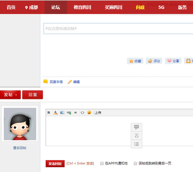Viewport: 193px width, 172px height.
Task: Insert an image into the reply
Action: point(62,112)
